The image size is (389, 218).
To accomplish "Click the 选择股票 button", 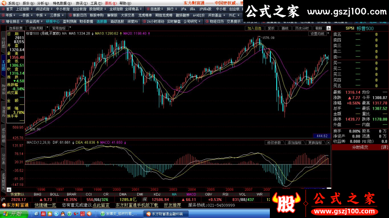I will [16, 28].
